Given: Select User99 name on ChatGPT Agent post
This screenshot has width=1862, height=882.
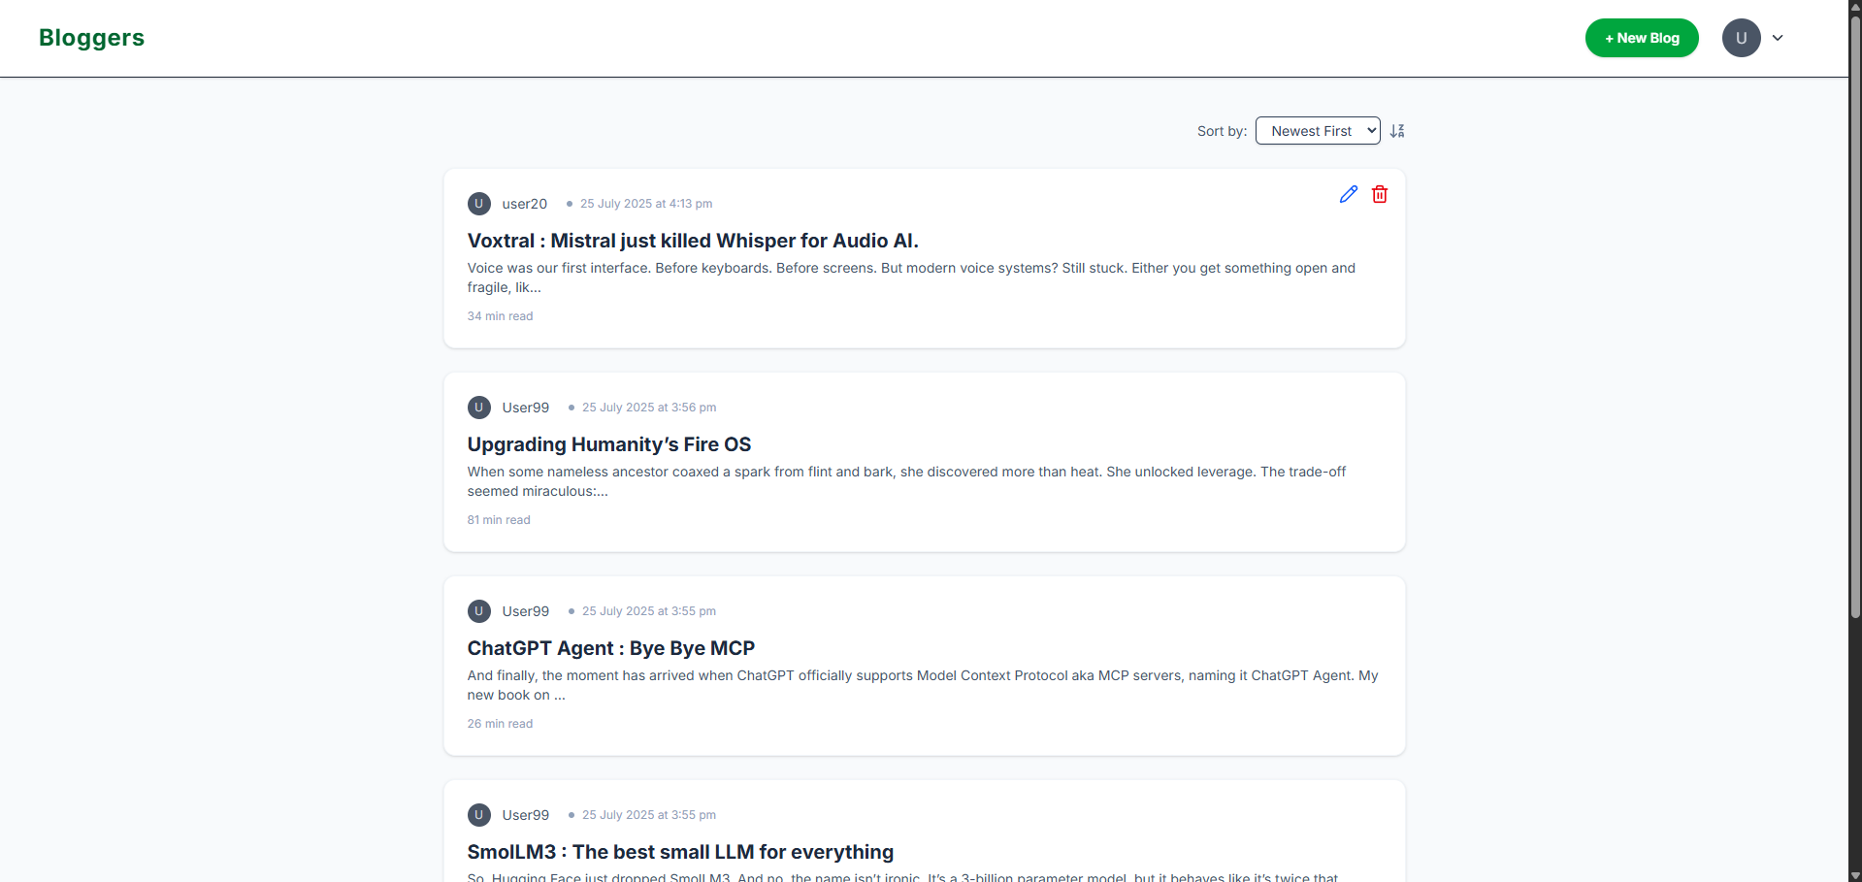Looking at the screenshot, I should [x=526, y=611].
